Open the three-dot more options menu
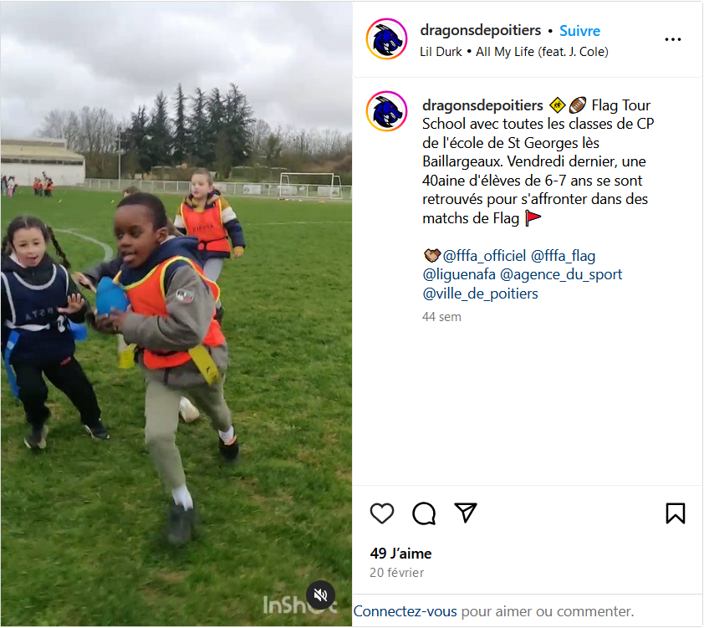The image size is (704, 628). click(x=672, y=39)
